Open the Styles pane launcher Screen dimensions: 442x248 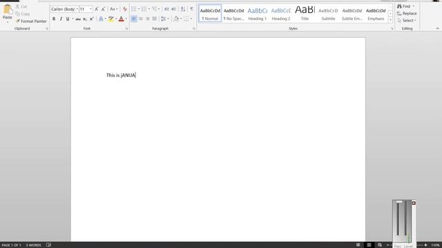pyautogui.click(x=392, y=29)
